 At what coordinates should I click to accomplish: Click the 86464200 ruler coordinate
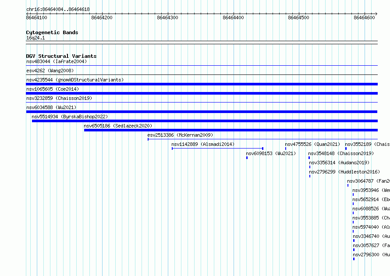tap(102, 18)
